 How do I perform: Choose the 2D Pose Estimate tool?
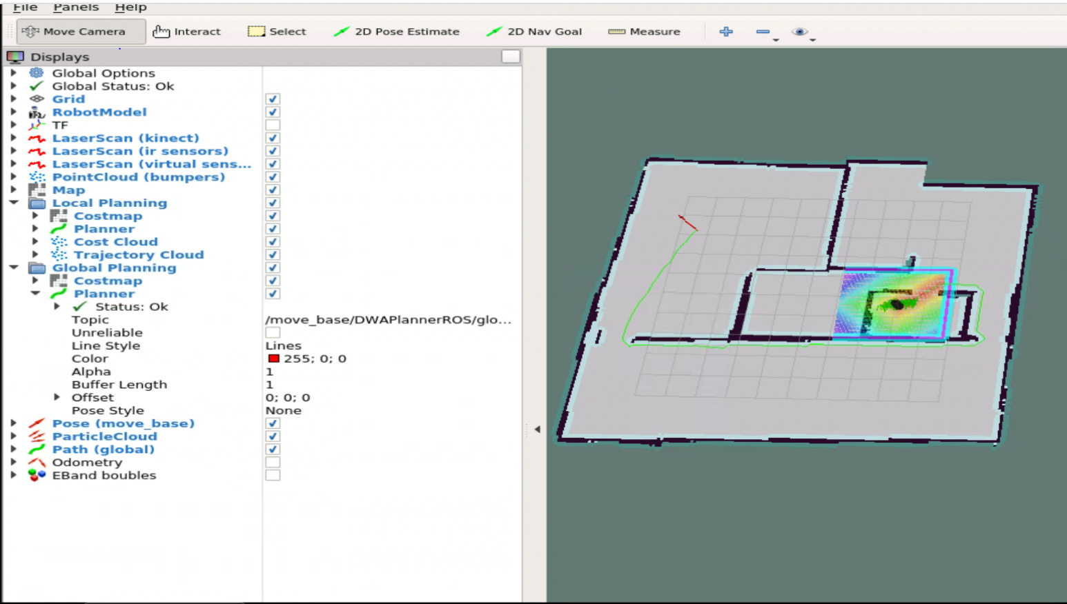[x=398, y=31]
